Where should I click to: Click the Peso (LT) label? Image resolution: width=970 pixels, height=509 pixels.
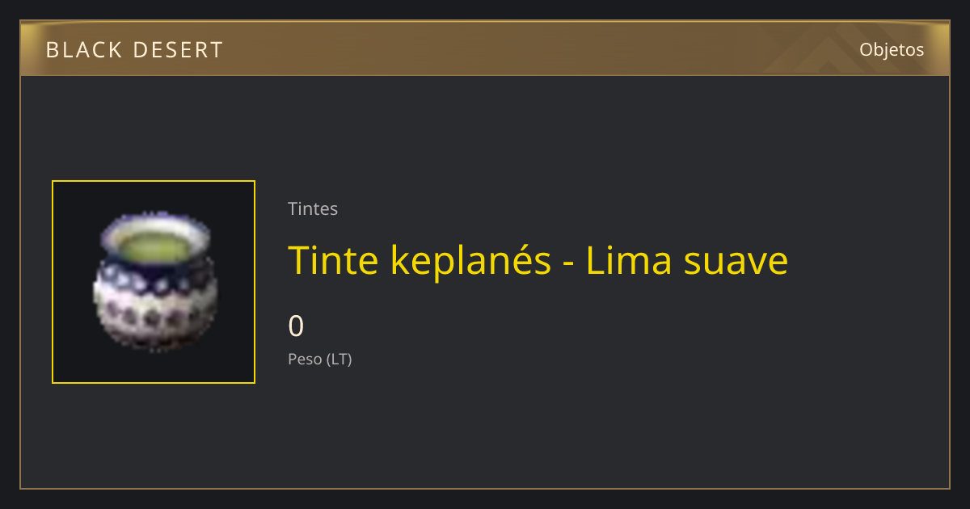click(320, 360)
